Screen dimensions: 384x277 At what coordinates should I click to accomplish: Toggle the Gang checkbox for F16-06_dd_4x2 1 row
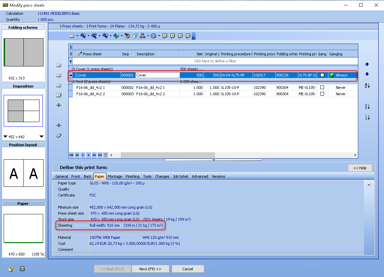tap(322, 87)
